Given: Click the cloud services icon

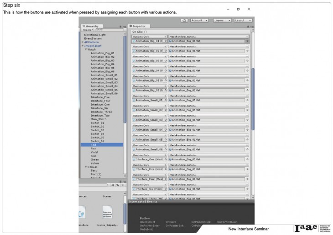Looking at the screenshot, I should [184, 20].
